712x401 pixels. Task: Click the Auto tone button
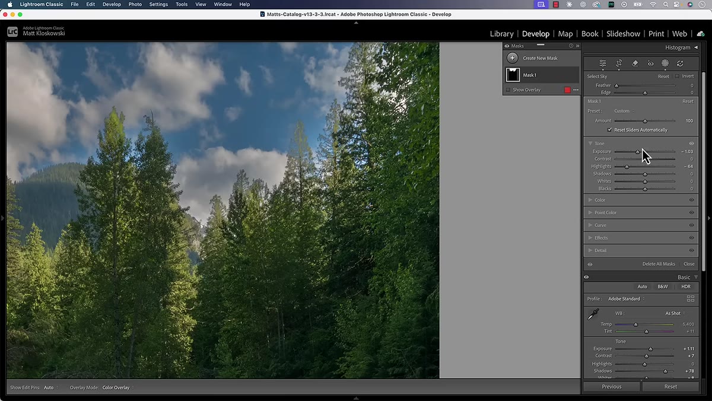pyautogui.click(x=642, y=287)
